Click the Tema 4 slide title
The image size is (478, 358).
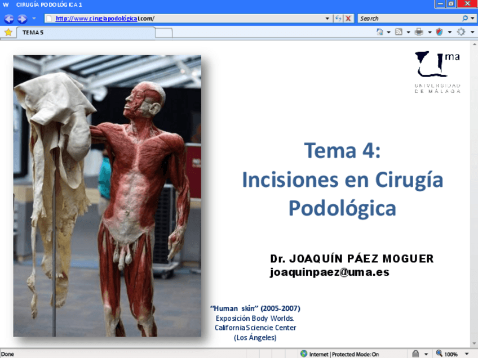pos(342,180)
